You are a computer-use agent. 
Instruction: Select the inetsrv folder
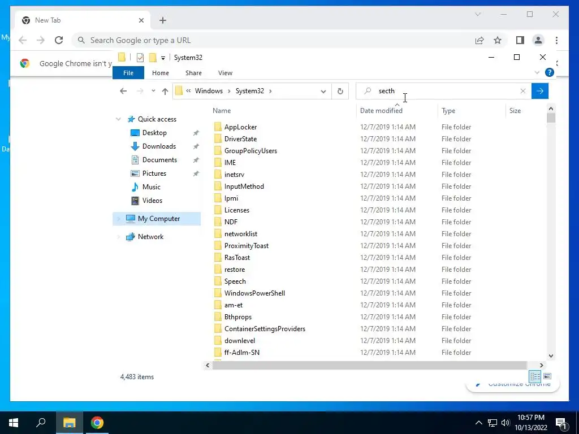point(234,175)
